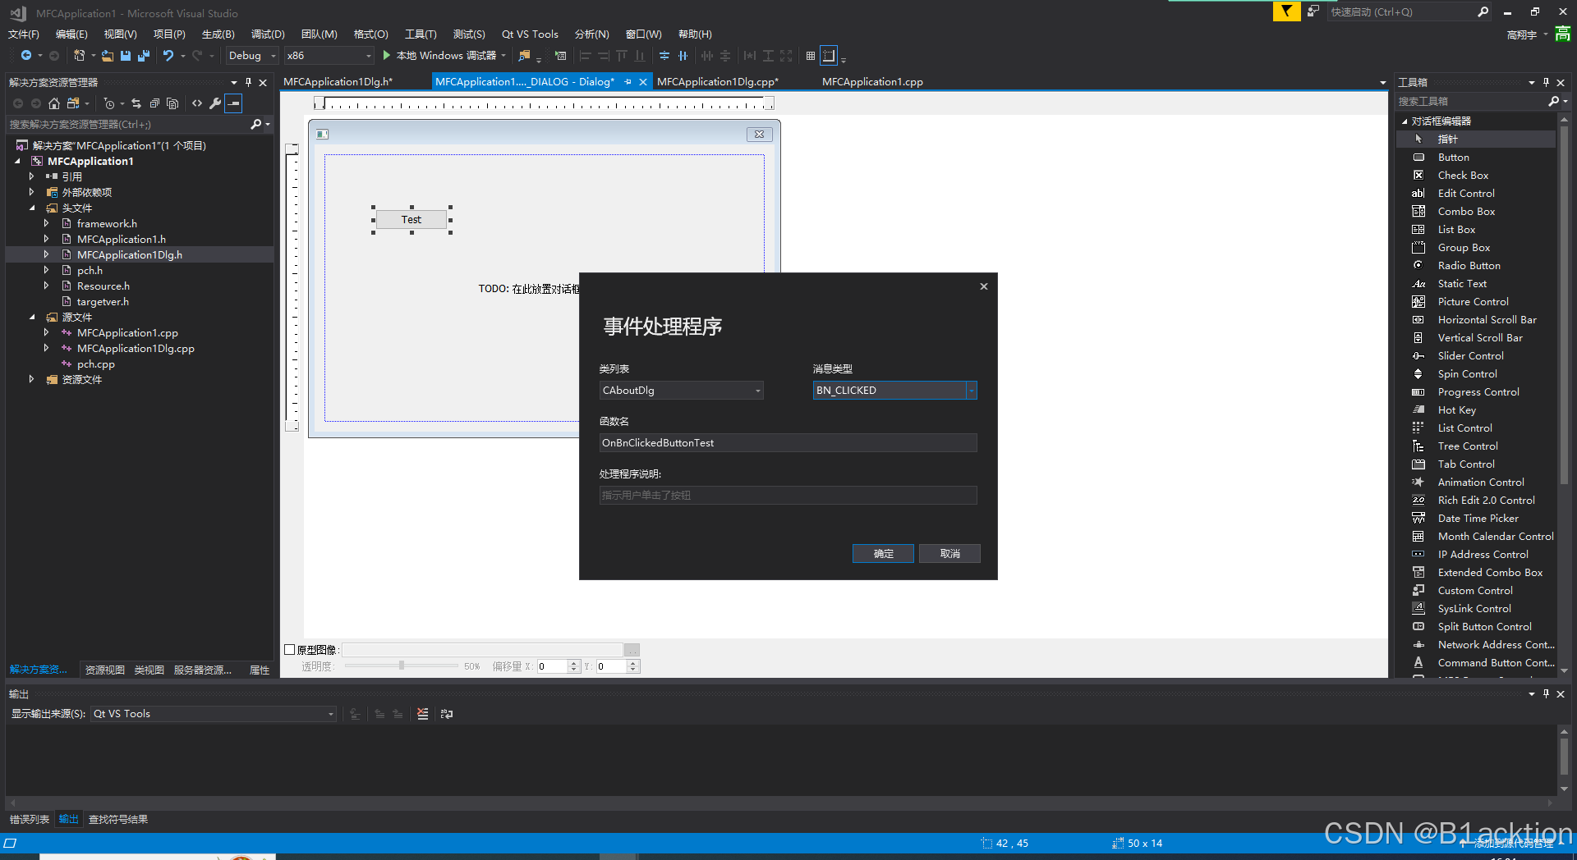Toggle word wrap icon in Output panel
The image size is (1577, 860).
coord(447,714)
